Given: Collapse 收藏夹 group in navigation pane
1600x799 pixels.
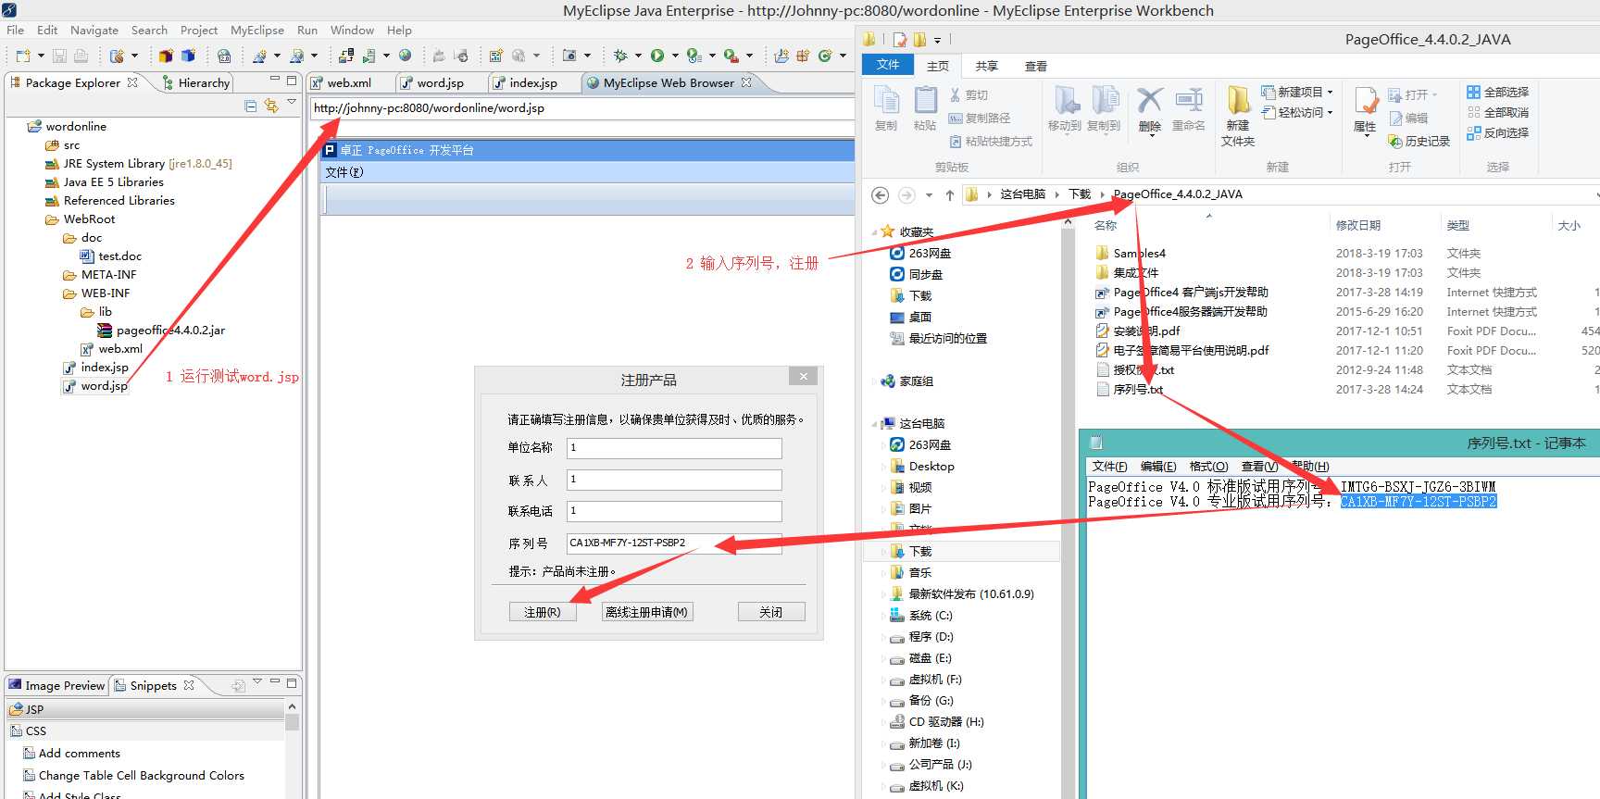Looking at the screenshot, I should pos(874,232).
